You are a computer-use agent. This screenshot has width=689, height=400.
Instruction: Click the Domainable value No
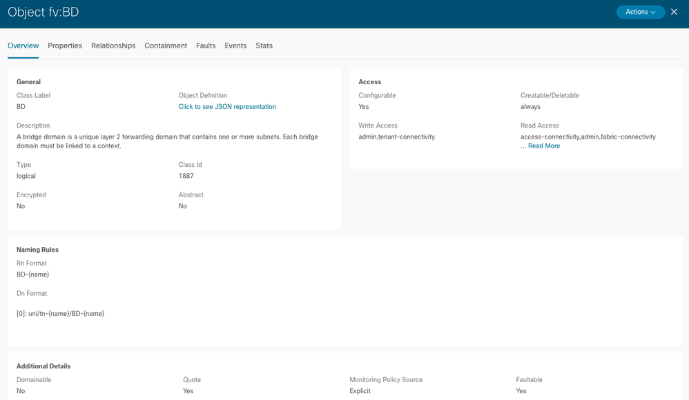(x=21, y=391)
